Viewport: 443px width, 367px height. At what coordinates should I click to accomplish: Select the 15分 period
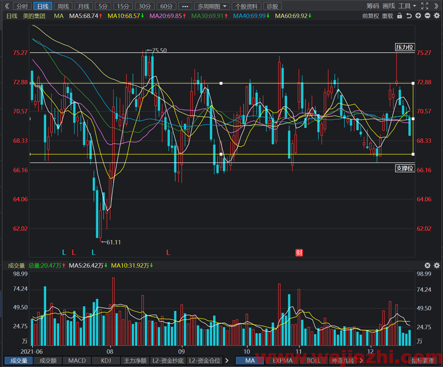click(x=123, y=6)
